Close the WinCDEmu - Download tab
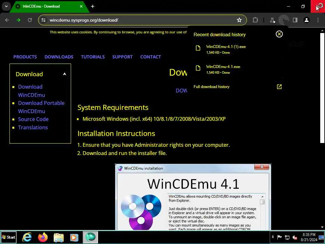The height and width of the screenshot is (244, 325). [81, 6]
